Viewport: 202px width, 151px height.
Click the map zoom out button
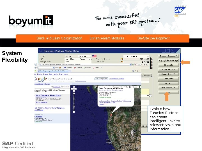(x=74, y=112)
